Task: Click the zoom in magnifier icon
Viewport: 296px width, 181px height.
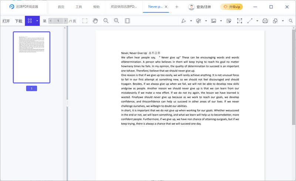Action: click(117, 21)
